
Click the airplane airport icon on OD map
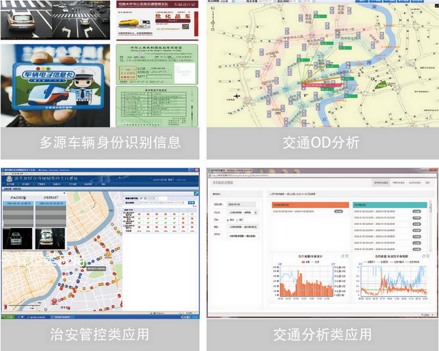[237, 96]
